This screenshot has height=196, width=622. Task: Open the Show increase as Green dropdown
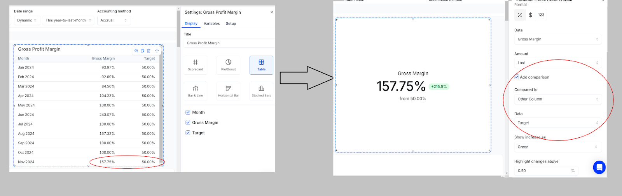[558, 147]
